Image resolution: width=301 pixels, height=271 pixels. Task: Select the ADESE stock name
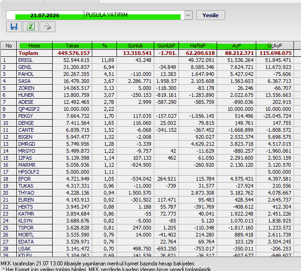click(x=26, y=102)
